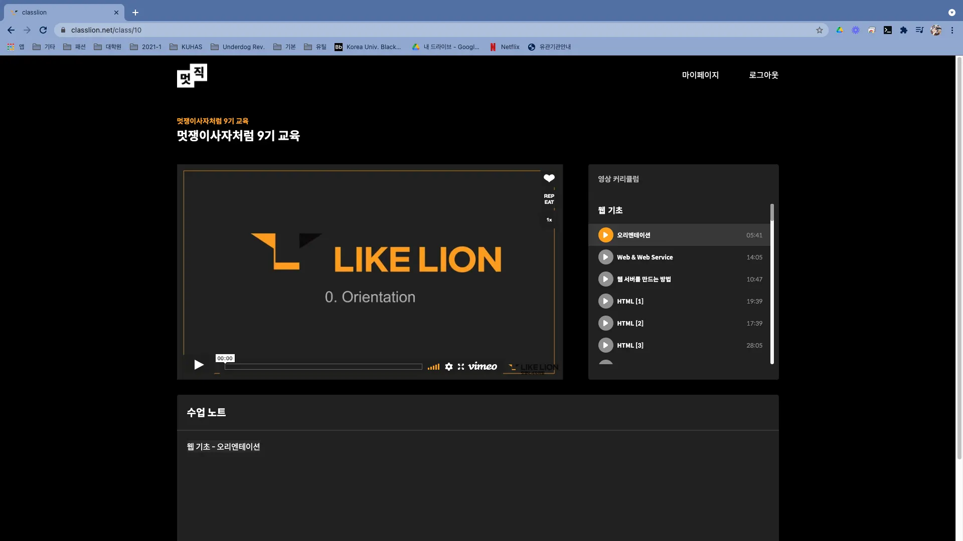
Task: Select the HTML [3] lesson
Action: coord(630,345)
